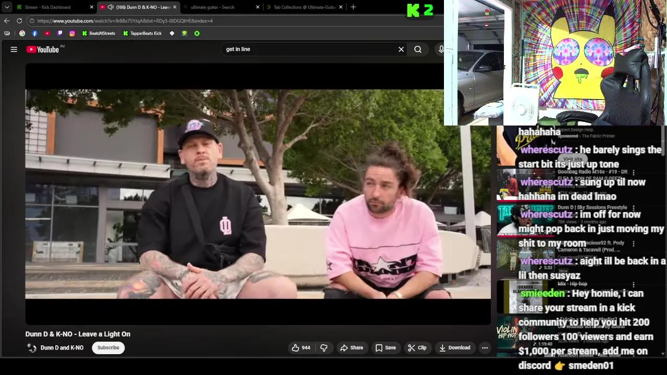The image size is (667, 375).
Task: Open the first bookmark icon left of Google
Action: coord(7,33)
